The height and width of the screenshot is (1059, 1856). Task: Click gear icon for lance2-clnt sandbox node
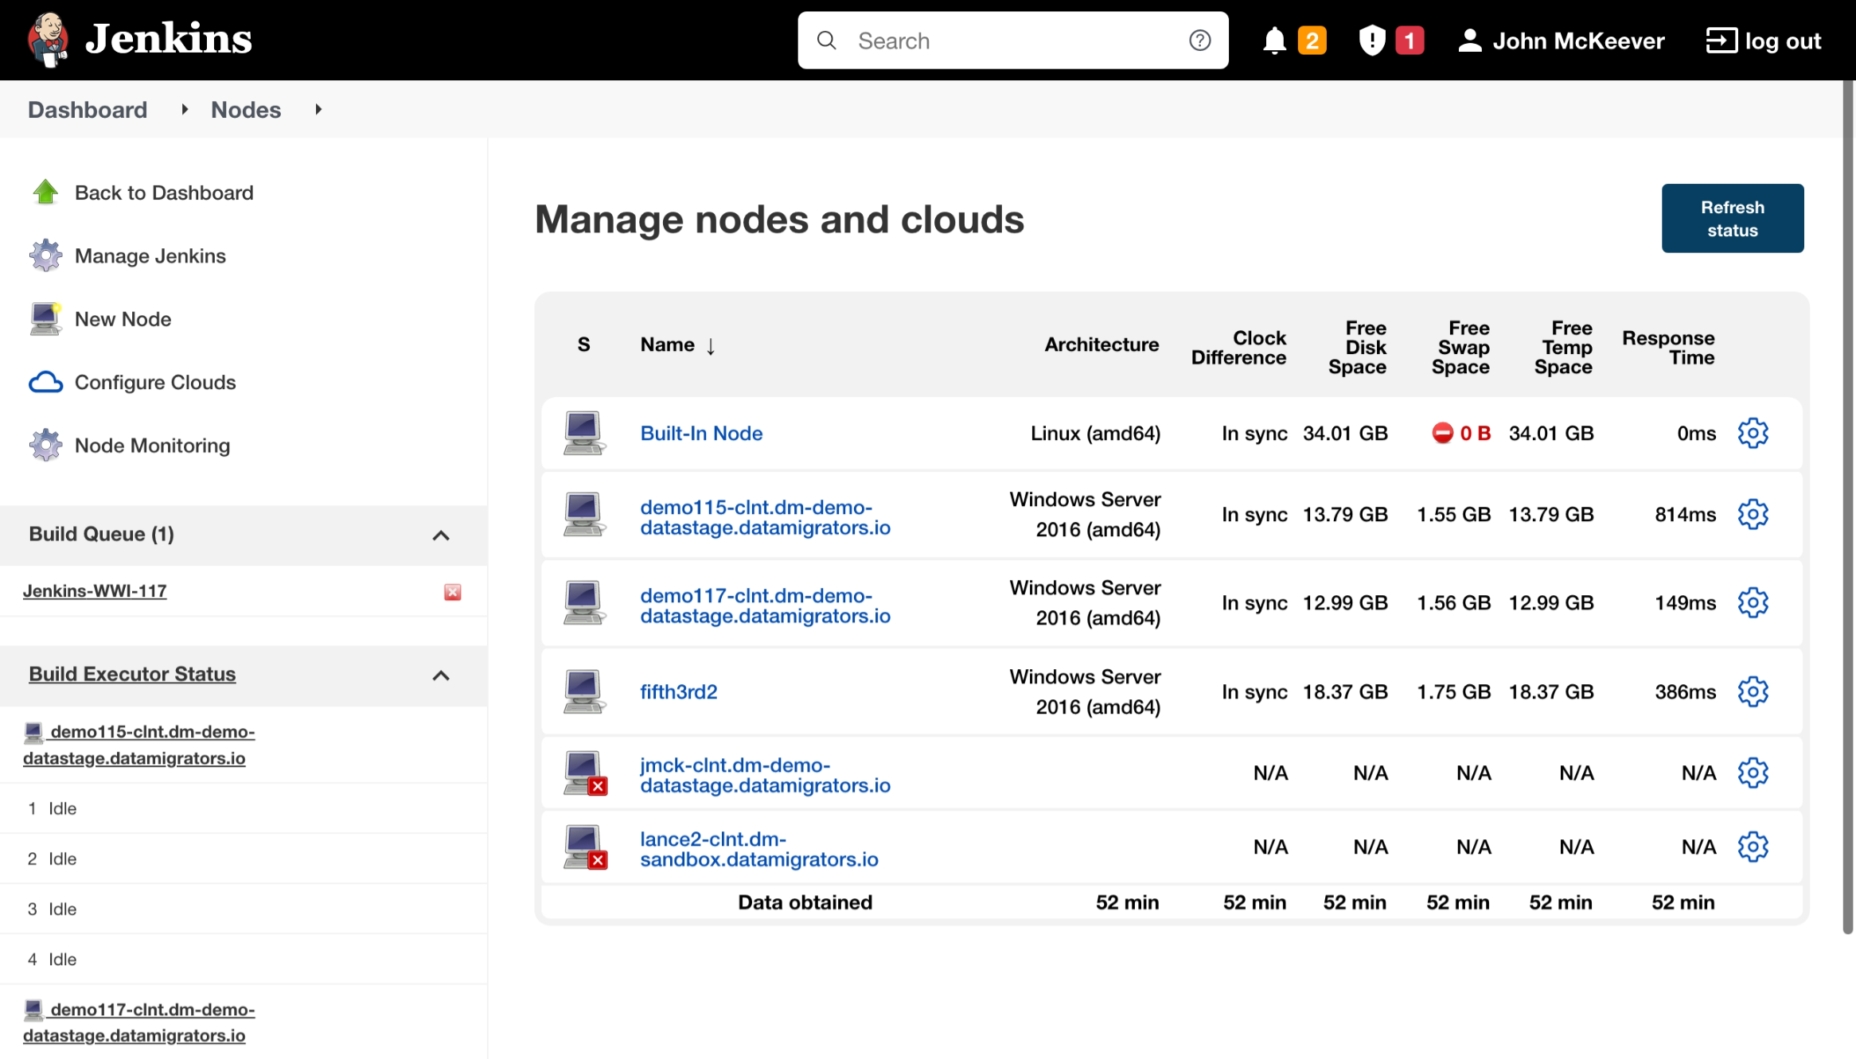1753,847
